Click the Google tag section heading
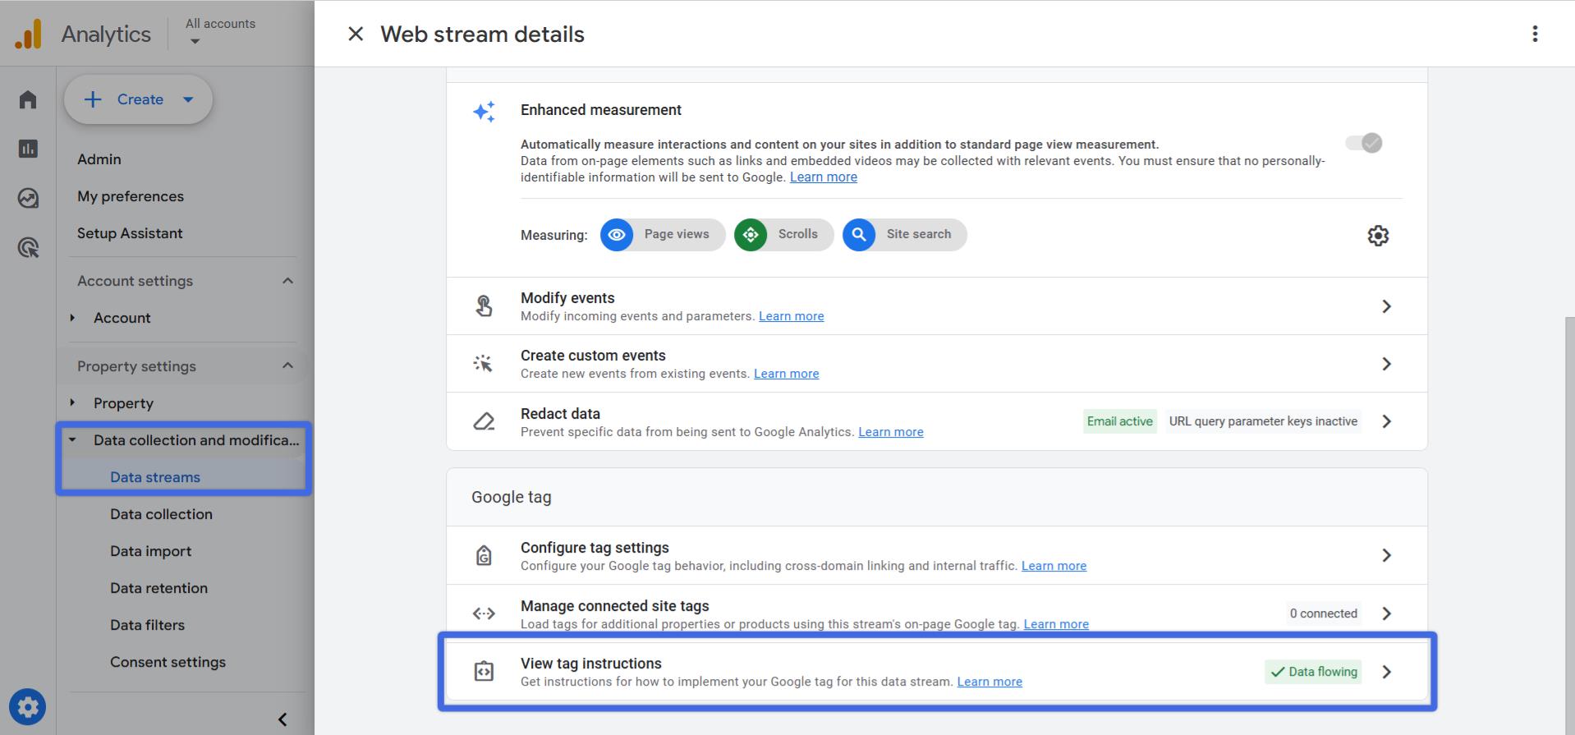1575x735 pixels. point(512,497)
